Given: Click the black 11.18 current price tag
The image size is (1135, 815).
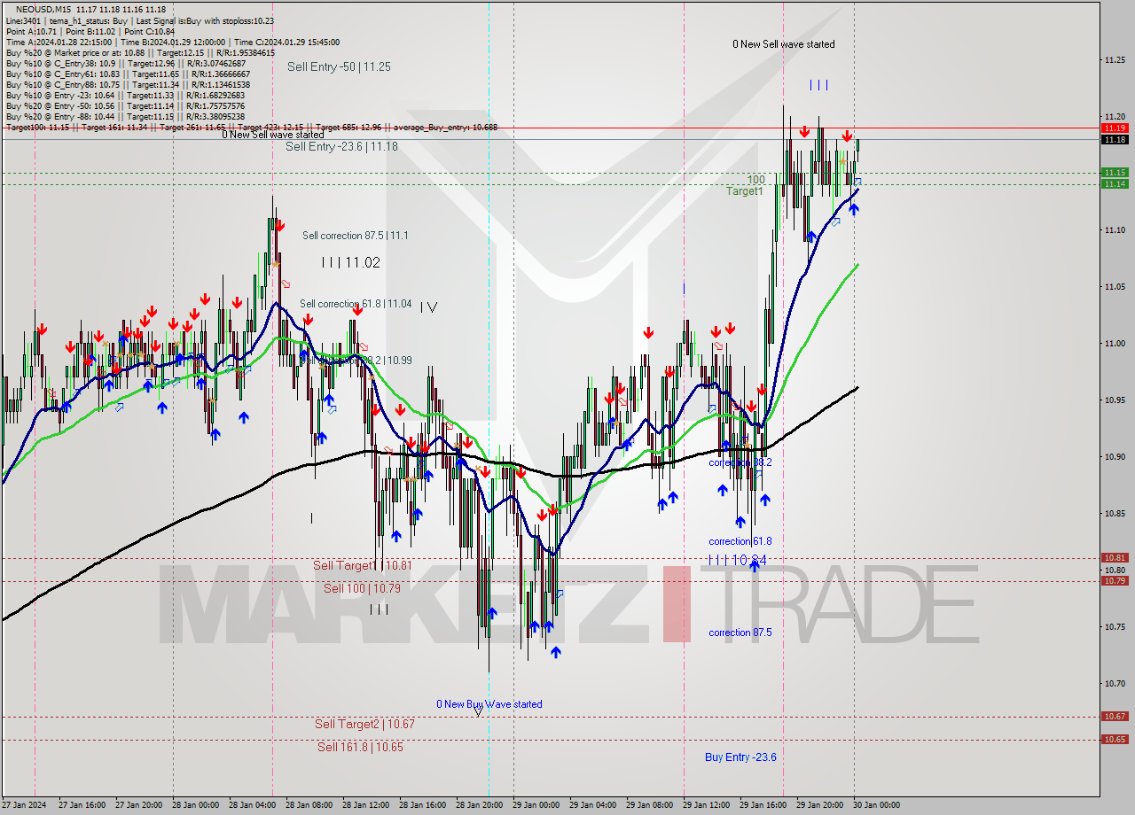Looking at the screenshot, I should tap(1115, 139).
